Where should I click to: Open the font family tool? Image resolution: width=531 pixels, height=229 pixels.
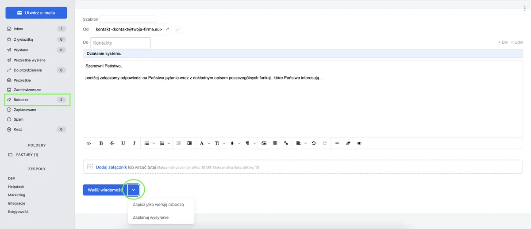click(x=202, y=143)
